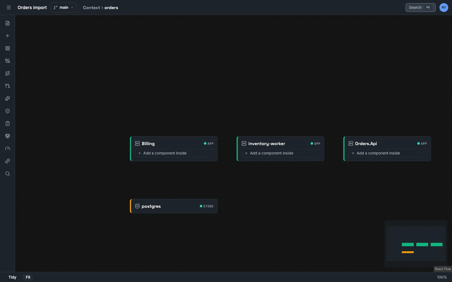
Task: Select the Orders.Api node title
Action: 366,144
